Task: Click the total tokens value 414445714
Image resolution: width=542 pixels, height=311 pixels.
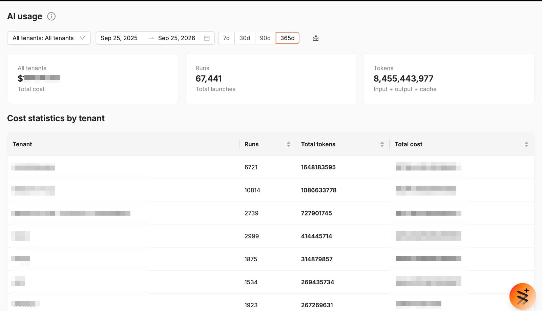Action: click(x=316, y=236)
